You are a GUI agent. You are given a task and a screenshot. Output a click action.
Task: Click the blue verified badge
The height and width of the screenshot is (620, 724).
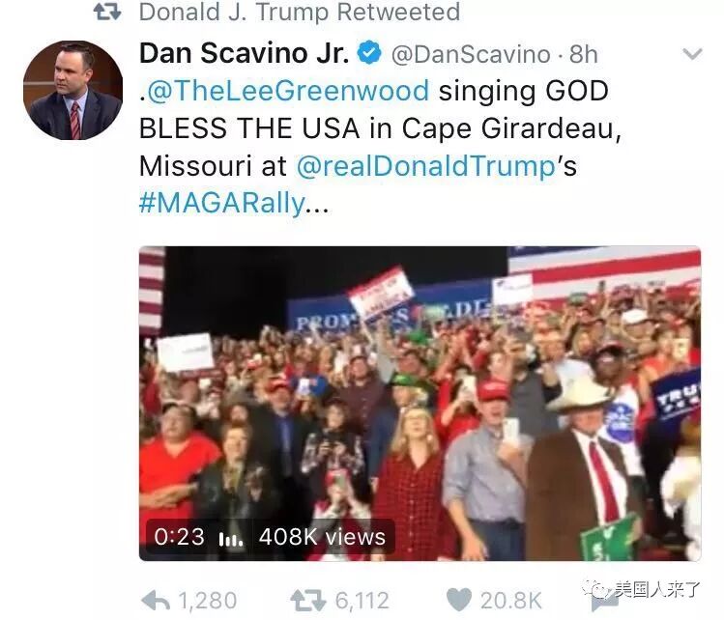(x=369, y=52)
